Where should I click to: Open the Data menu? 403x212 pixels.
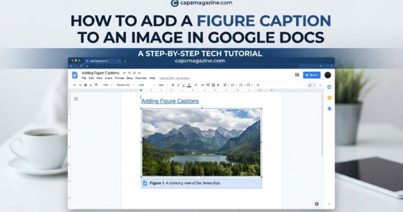(x=129, y=78)
